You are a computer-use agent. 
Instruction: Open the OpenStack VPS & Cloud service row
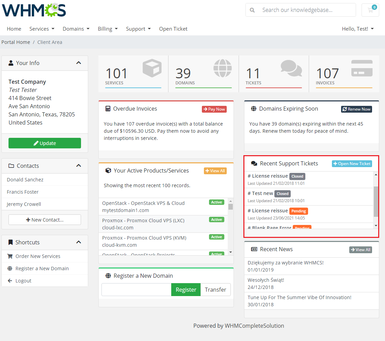click(163, 207)
